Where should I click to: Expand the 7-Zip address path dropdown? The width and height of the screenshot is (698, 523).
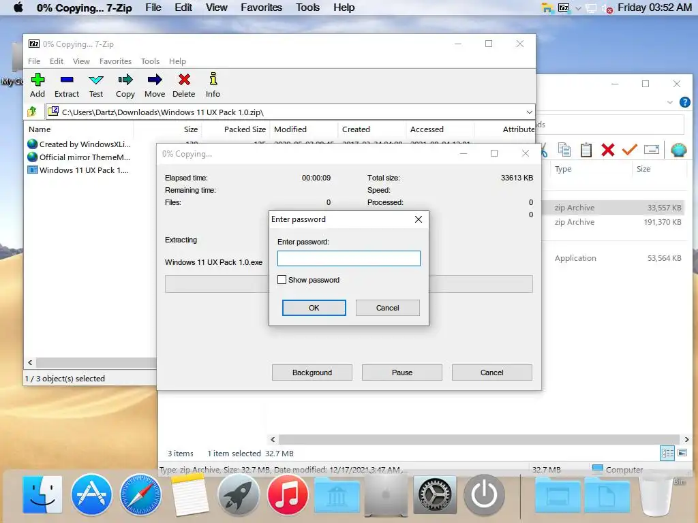pos(529,112)
